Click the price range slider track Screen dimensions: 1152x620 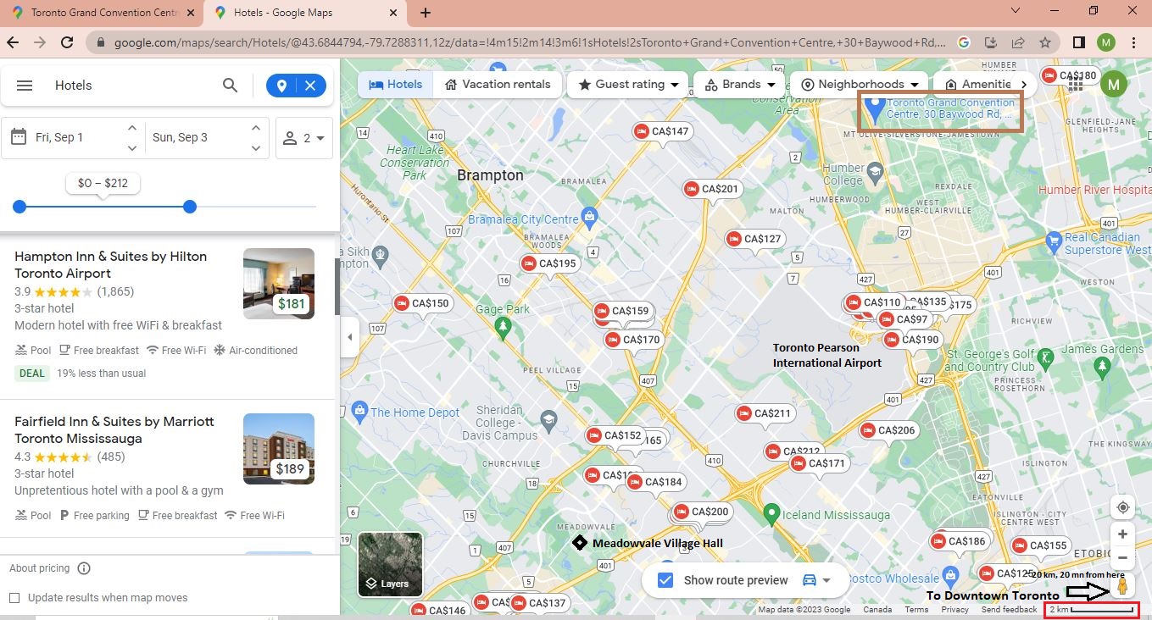[168, 207]
